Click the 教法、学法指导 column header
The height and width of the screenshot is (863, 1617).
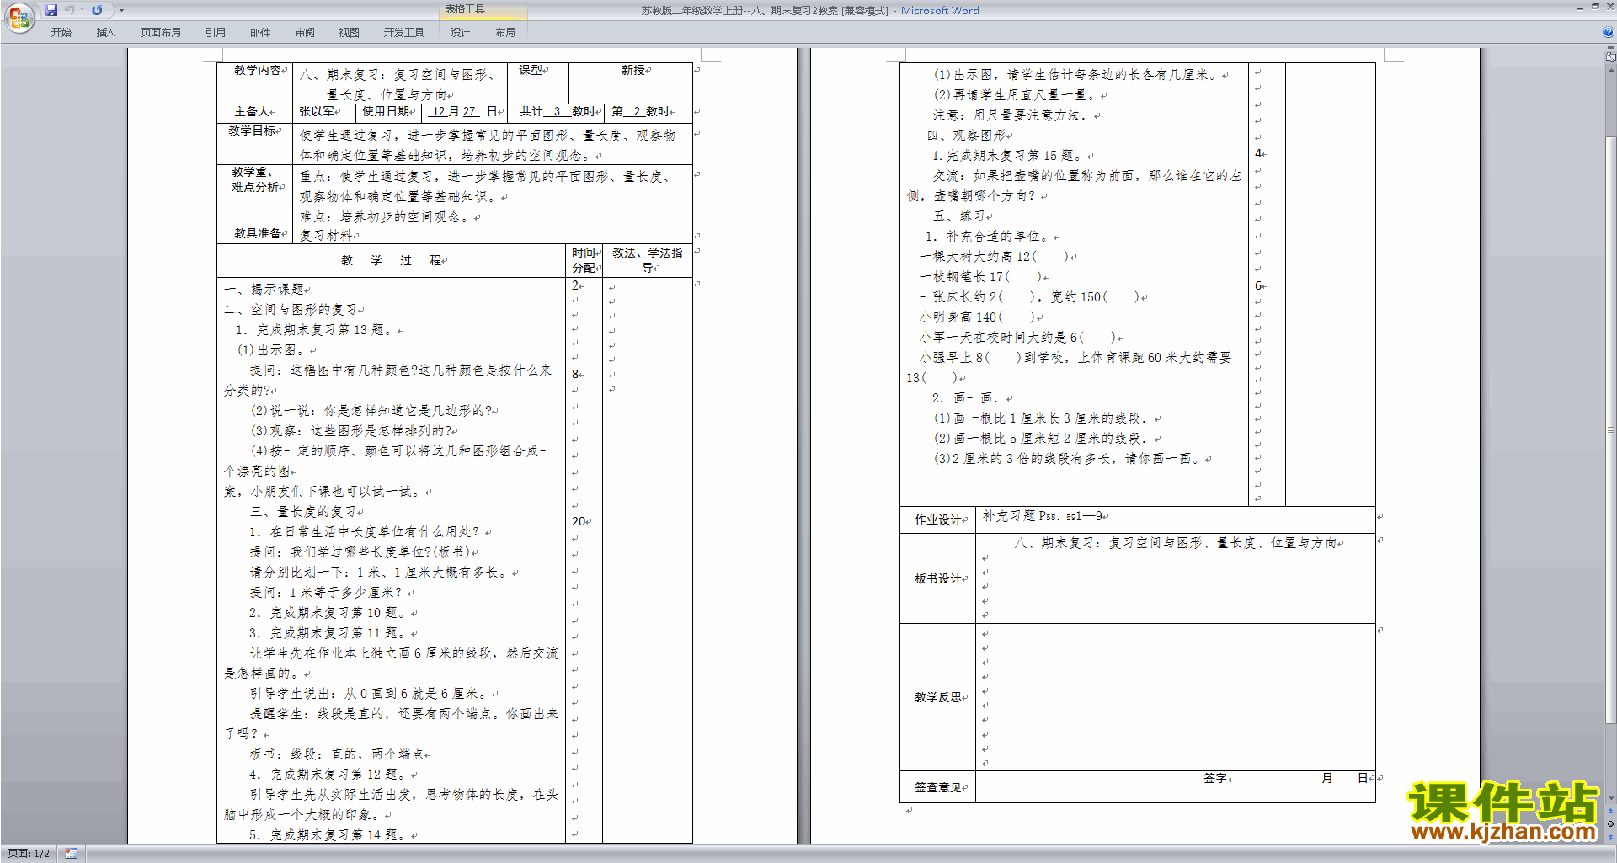point(647,260)
